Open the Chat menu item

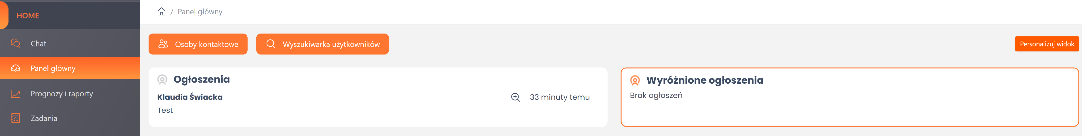38,43
